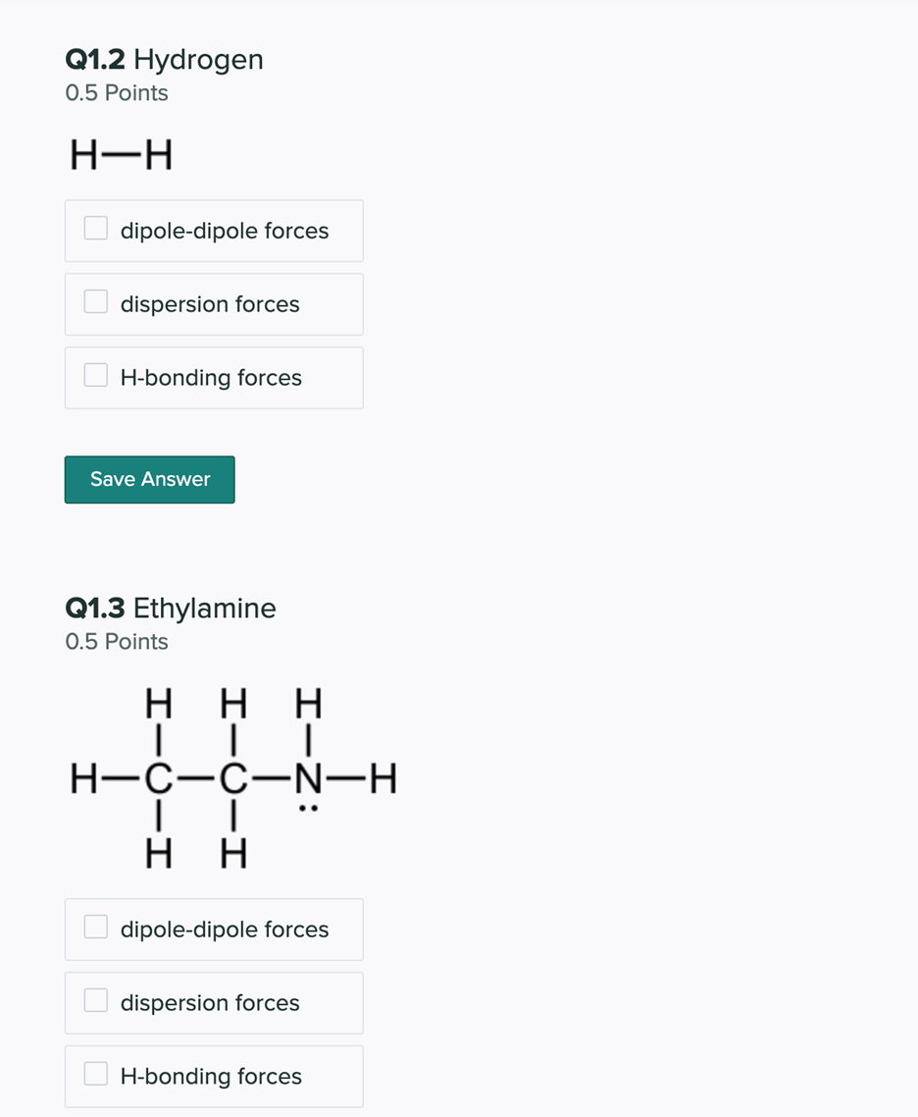Image resolution: width=918 pixels, height=1117 pixels.
Task: Click the dipole-dipole forces label text for Hydrogen
Action: coord(223,231)
